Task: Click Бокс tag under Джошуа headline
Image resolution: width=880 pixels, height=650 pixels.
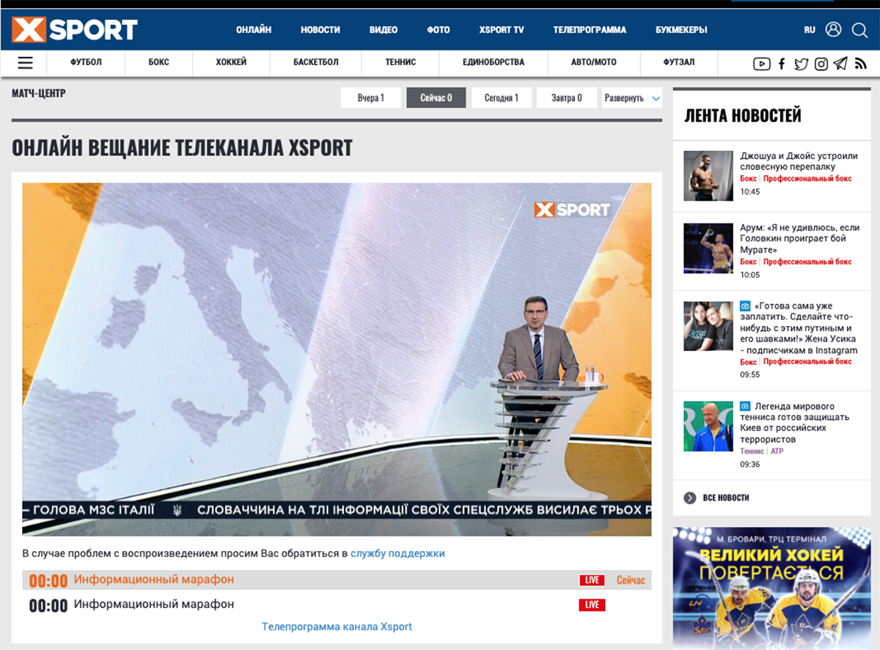Action: coord(748,179)
